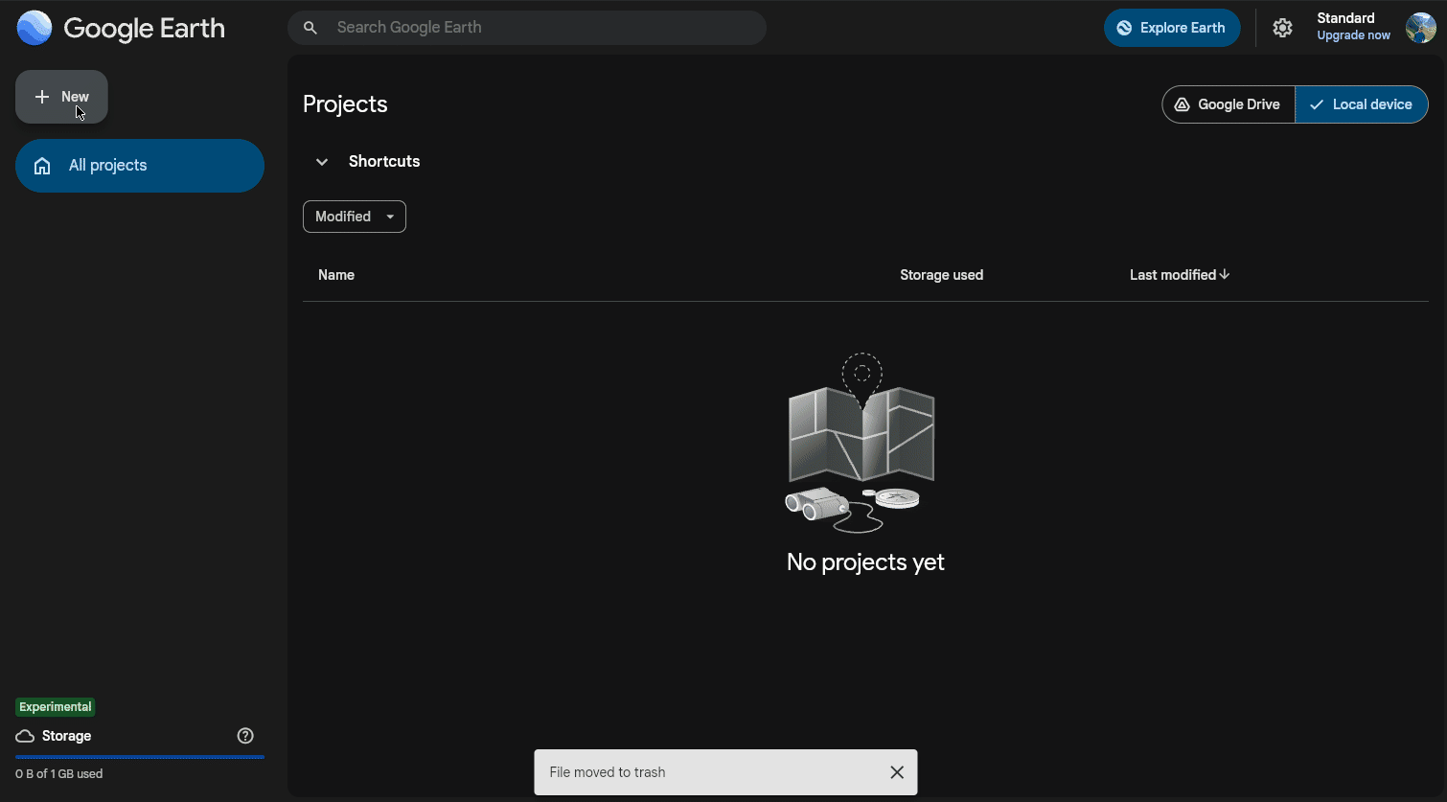The width and height of the screenshot is (1447, 802).
Task: Sort by the Name column header
Action: 336,275
